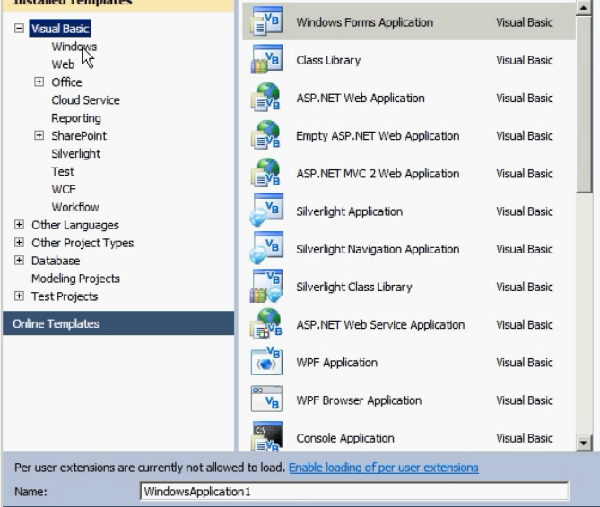
Task: Click the "ASP.NET Web Service Application" name
Action: [380, 325]
